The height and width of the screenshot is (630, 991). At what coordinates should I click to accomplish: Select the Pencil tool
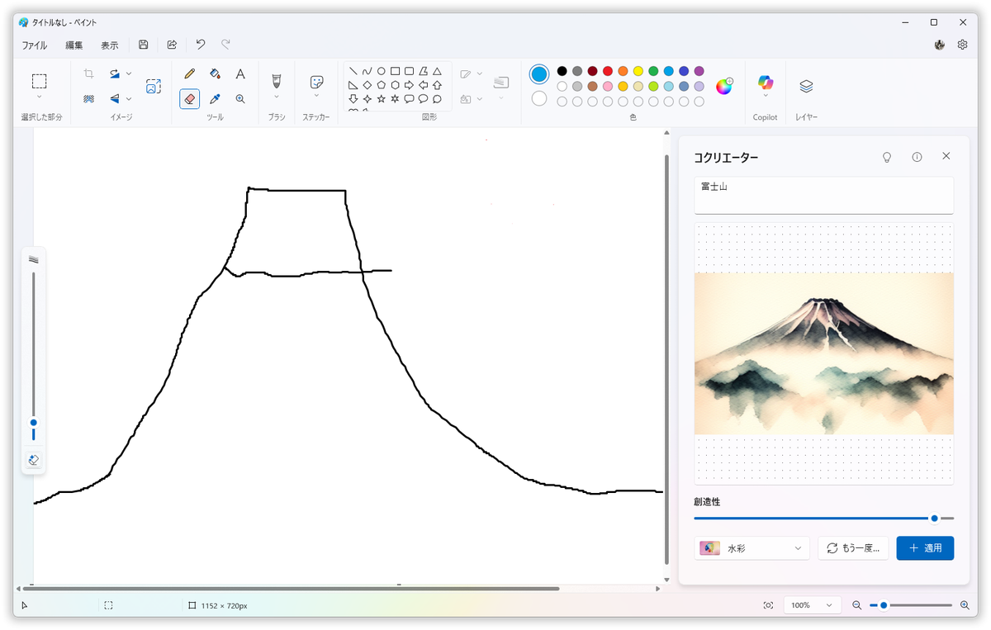[189, 74]
